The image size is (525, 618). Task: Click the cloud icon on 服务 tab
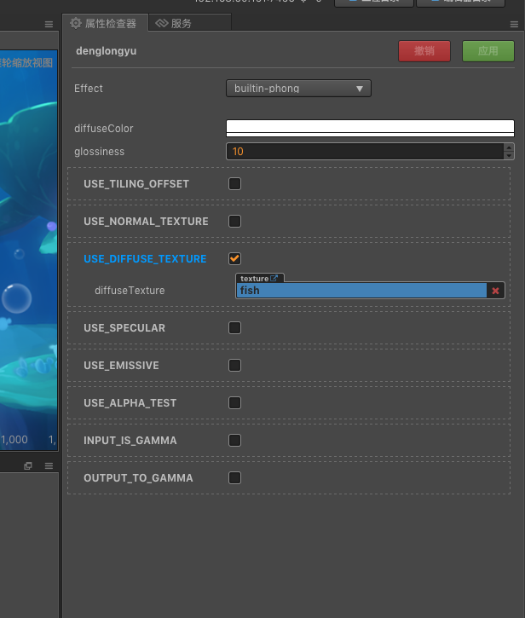162,23
